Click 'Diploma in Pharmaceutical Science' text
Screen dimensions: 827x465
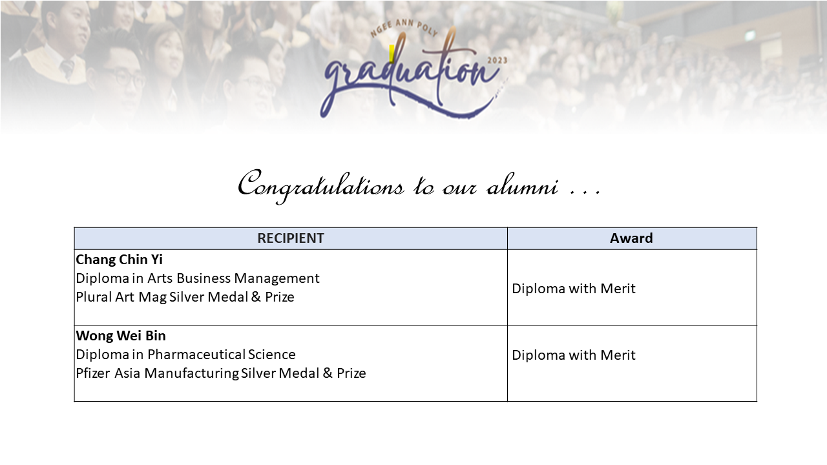[x=185, y=355]
